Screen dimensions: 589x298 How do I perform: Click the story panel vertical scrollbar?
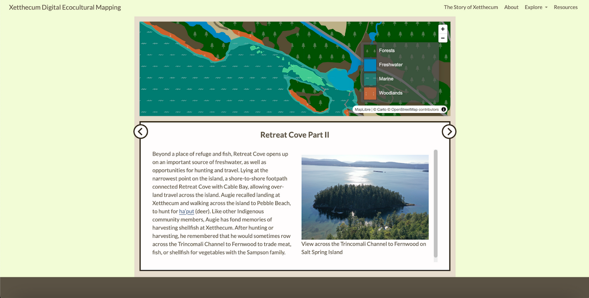[435, 203]
